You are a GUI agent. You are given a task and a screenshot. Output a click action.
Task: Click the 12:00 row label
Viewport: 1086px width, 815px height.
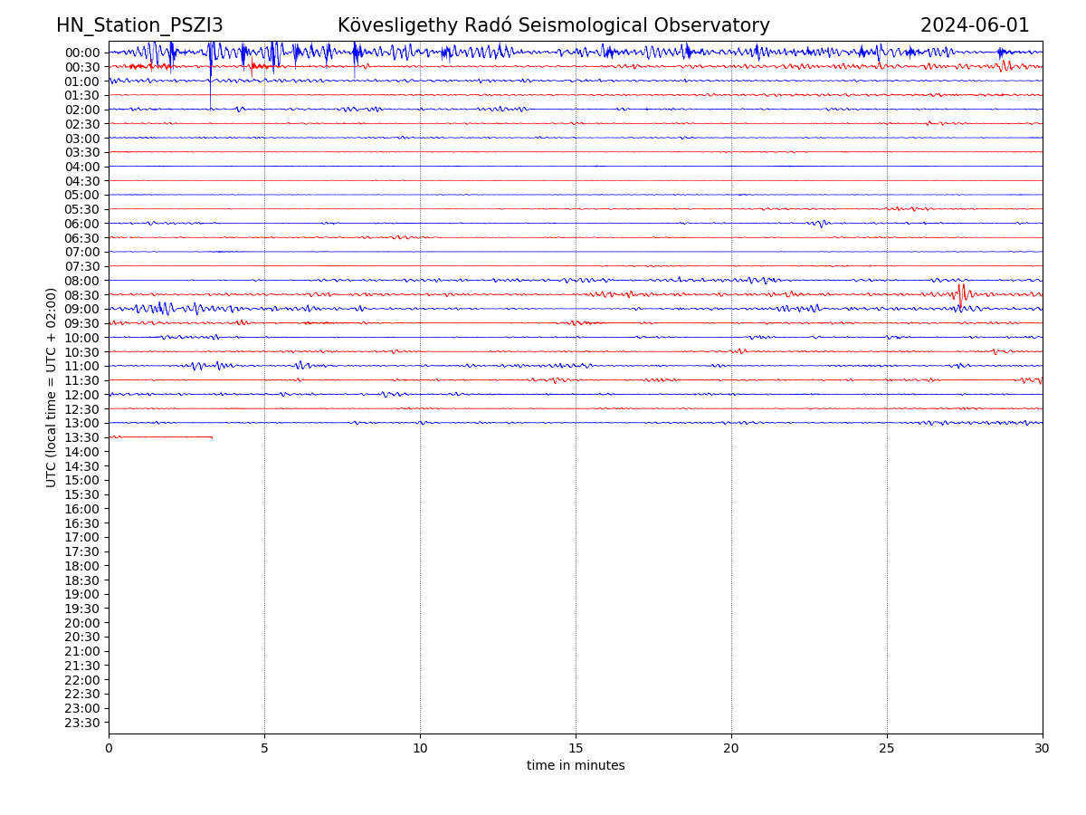tap(81, 395)
